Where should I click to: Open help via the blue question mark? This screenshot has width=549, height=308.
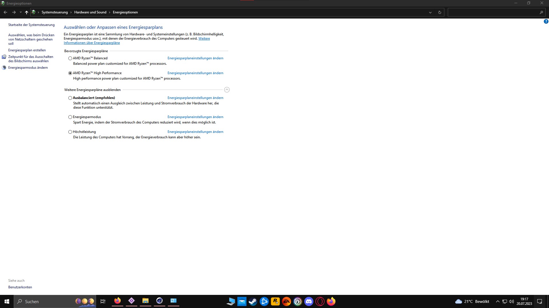(546, 21)
